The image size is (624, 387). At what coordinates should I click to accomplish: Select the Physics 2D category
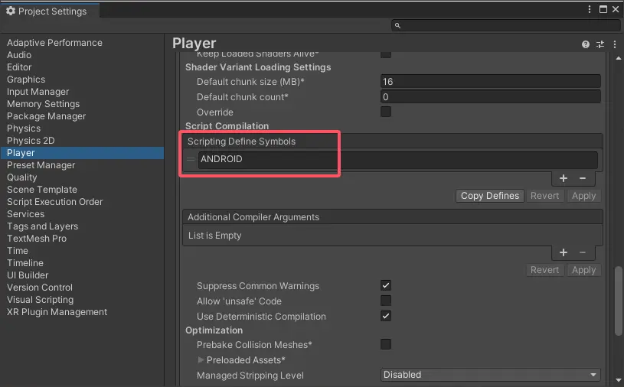coord(31,141)
